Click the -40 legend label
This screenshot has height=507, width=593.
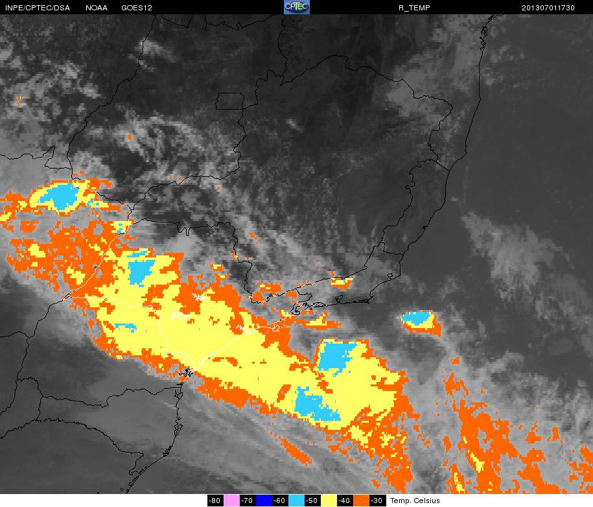click(x=345, y=501)
